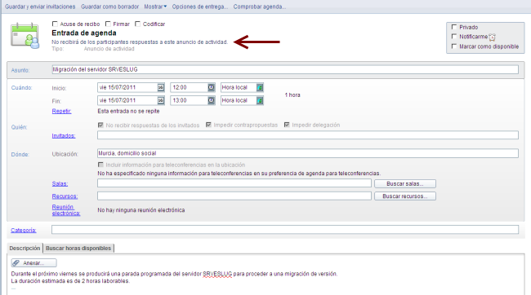Click "No hay ninguna reunión electrónica" text
The width and height of the screenshot is (531, 295).
(x=141, y=210)
